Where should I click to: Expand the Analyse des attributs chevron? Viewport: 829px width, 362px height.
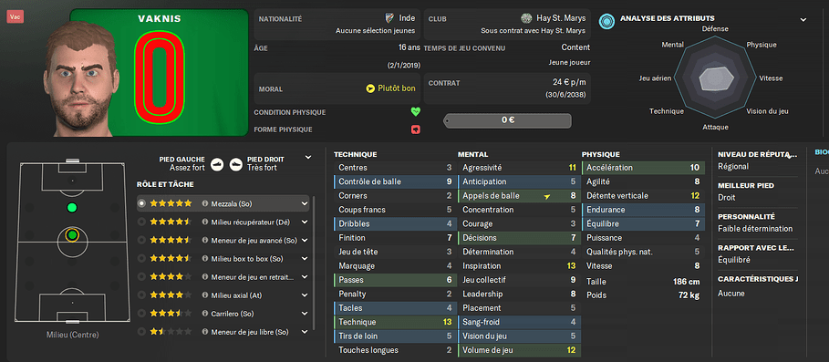803,20
